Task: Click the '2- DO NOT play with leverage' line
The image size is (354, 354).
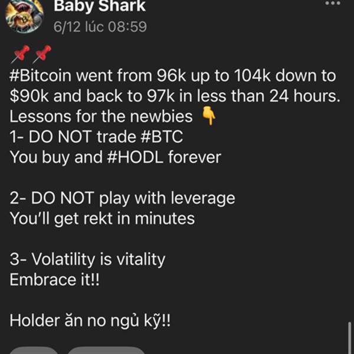Action: point(122,198)
